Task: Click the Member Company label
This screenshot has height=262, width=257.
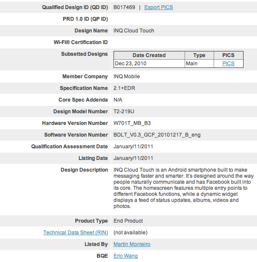Action: tap(85, 77)
